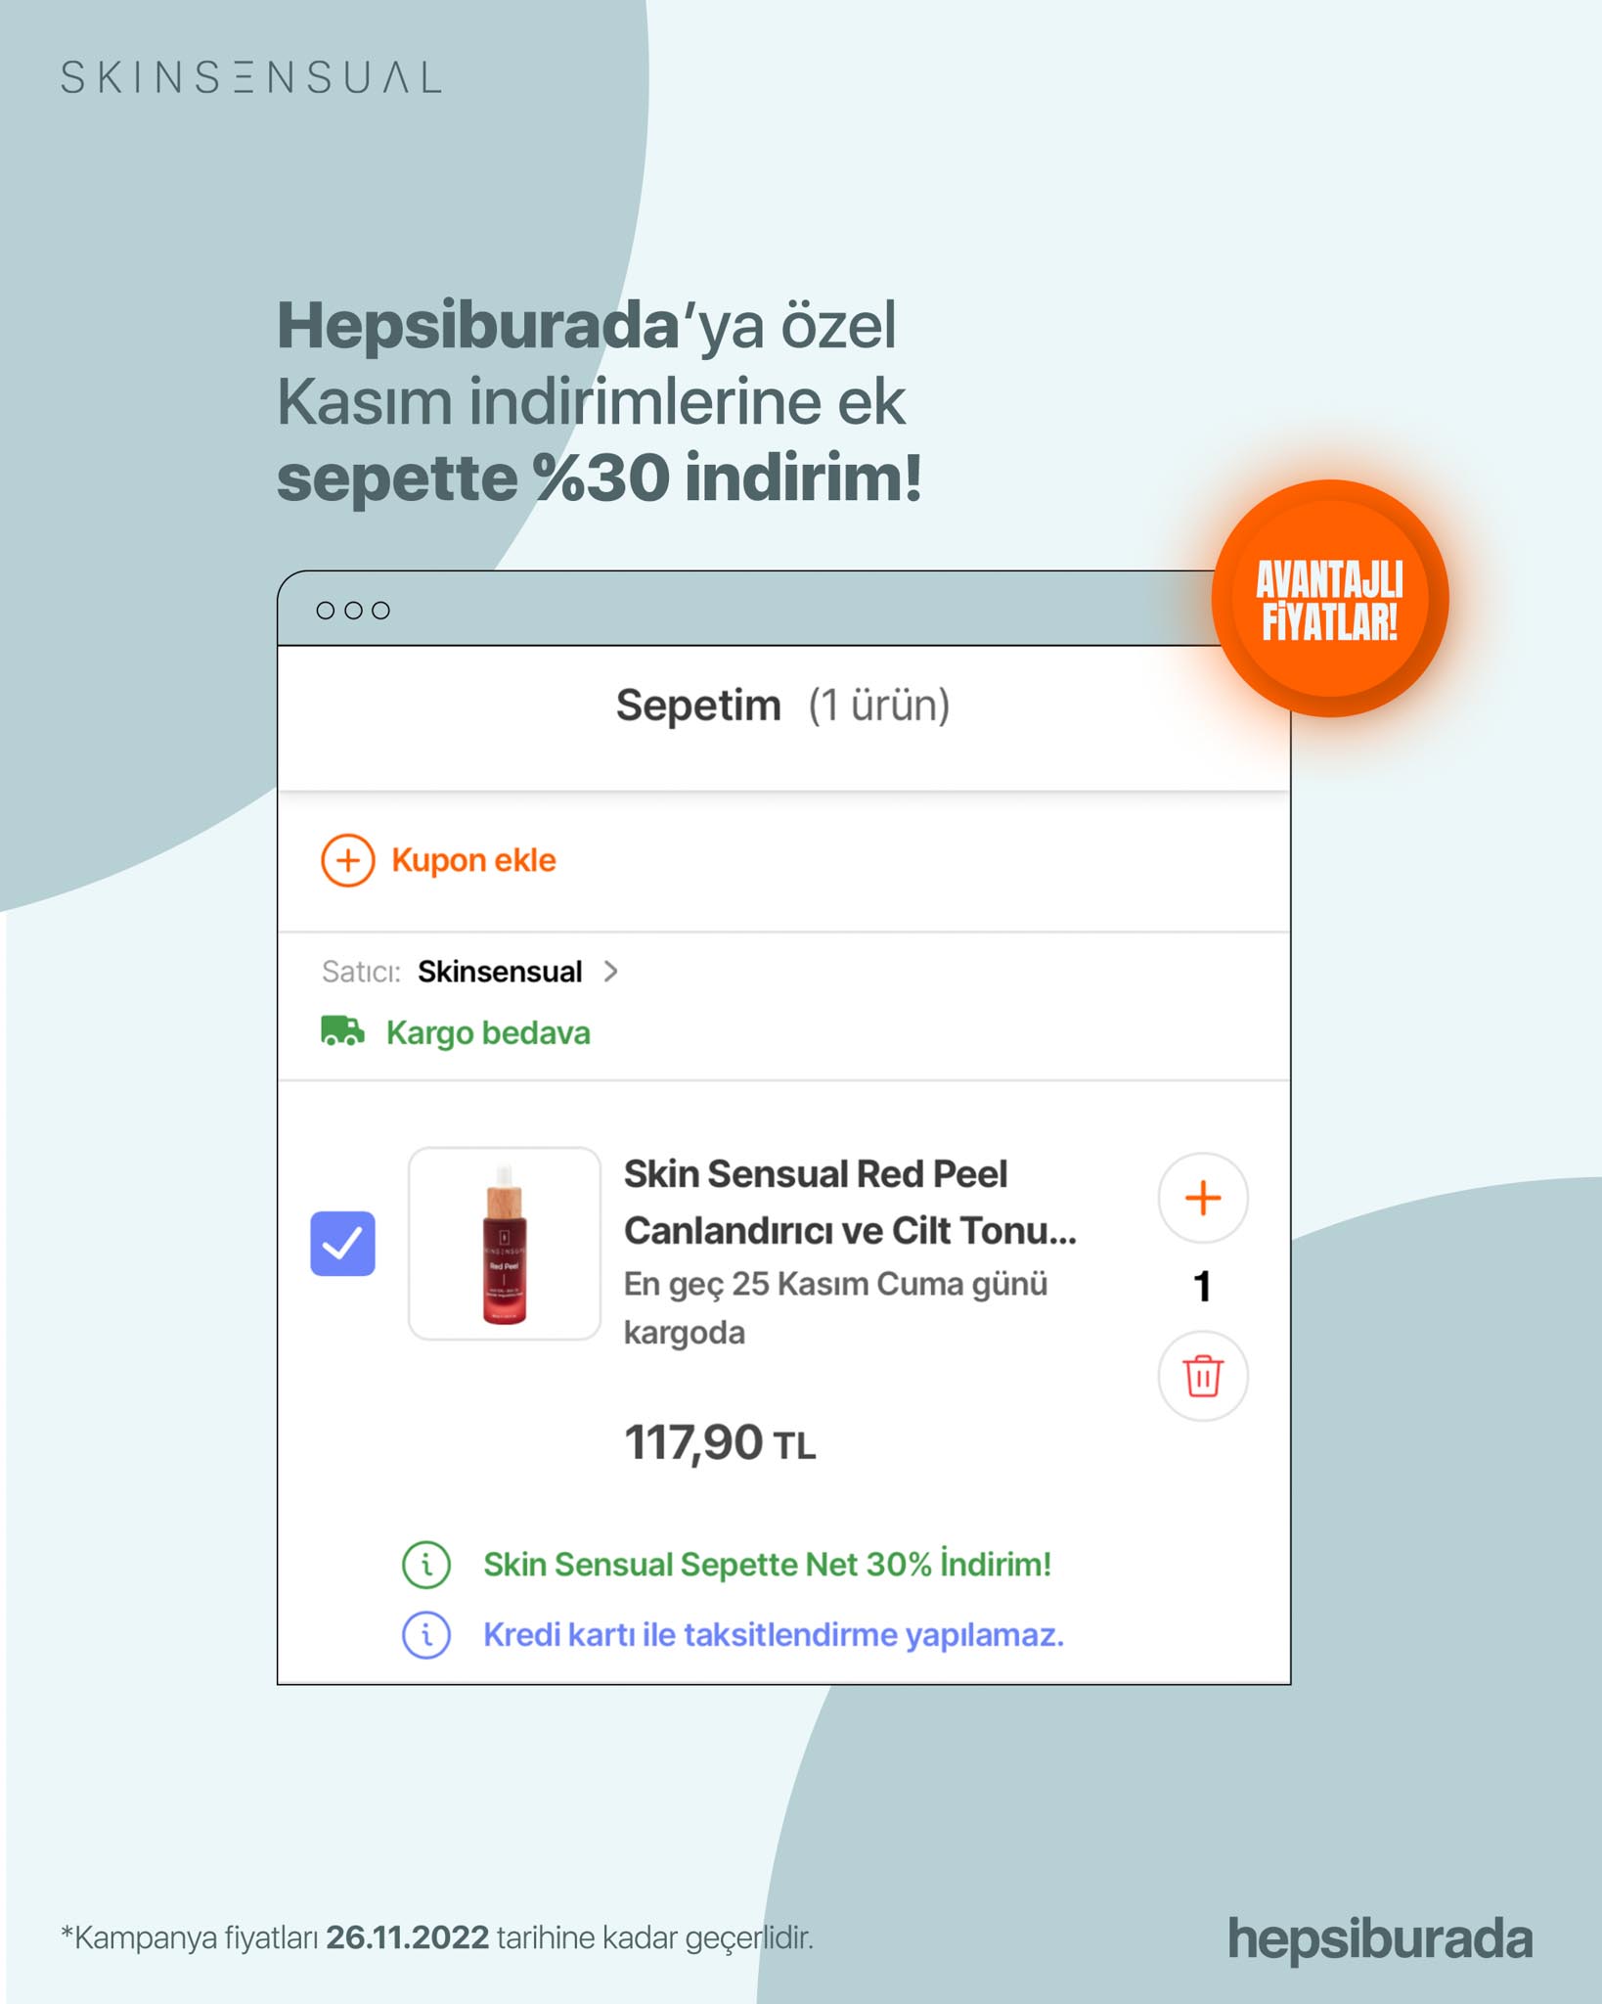
Task: Click the Skinsensual logo at top
Action: 250,77
